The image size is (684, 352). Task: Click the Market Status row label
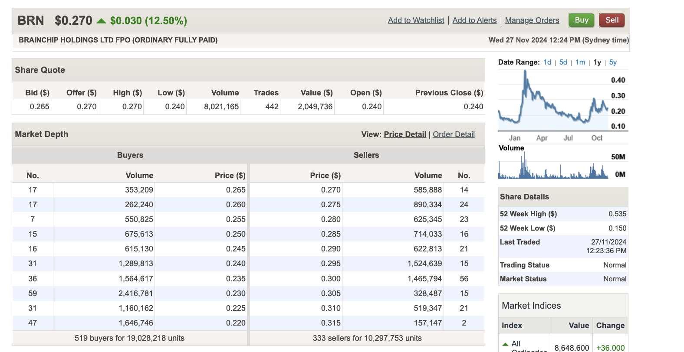(523, 279)
